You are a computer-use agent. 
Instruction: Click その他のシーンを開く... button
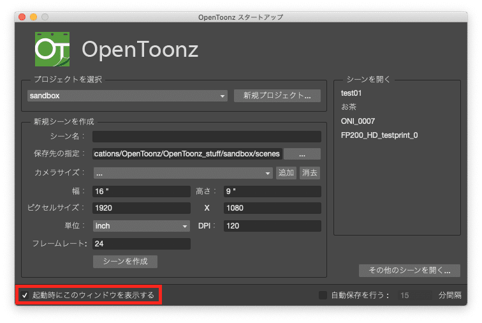(409, 271)
